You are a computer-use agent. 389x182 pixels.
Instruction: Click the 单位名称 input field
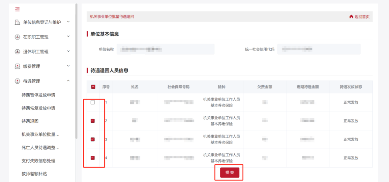click(165, 49)
